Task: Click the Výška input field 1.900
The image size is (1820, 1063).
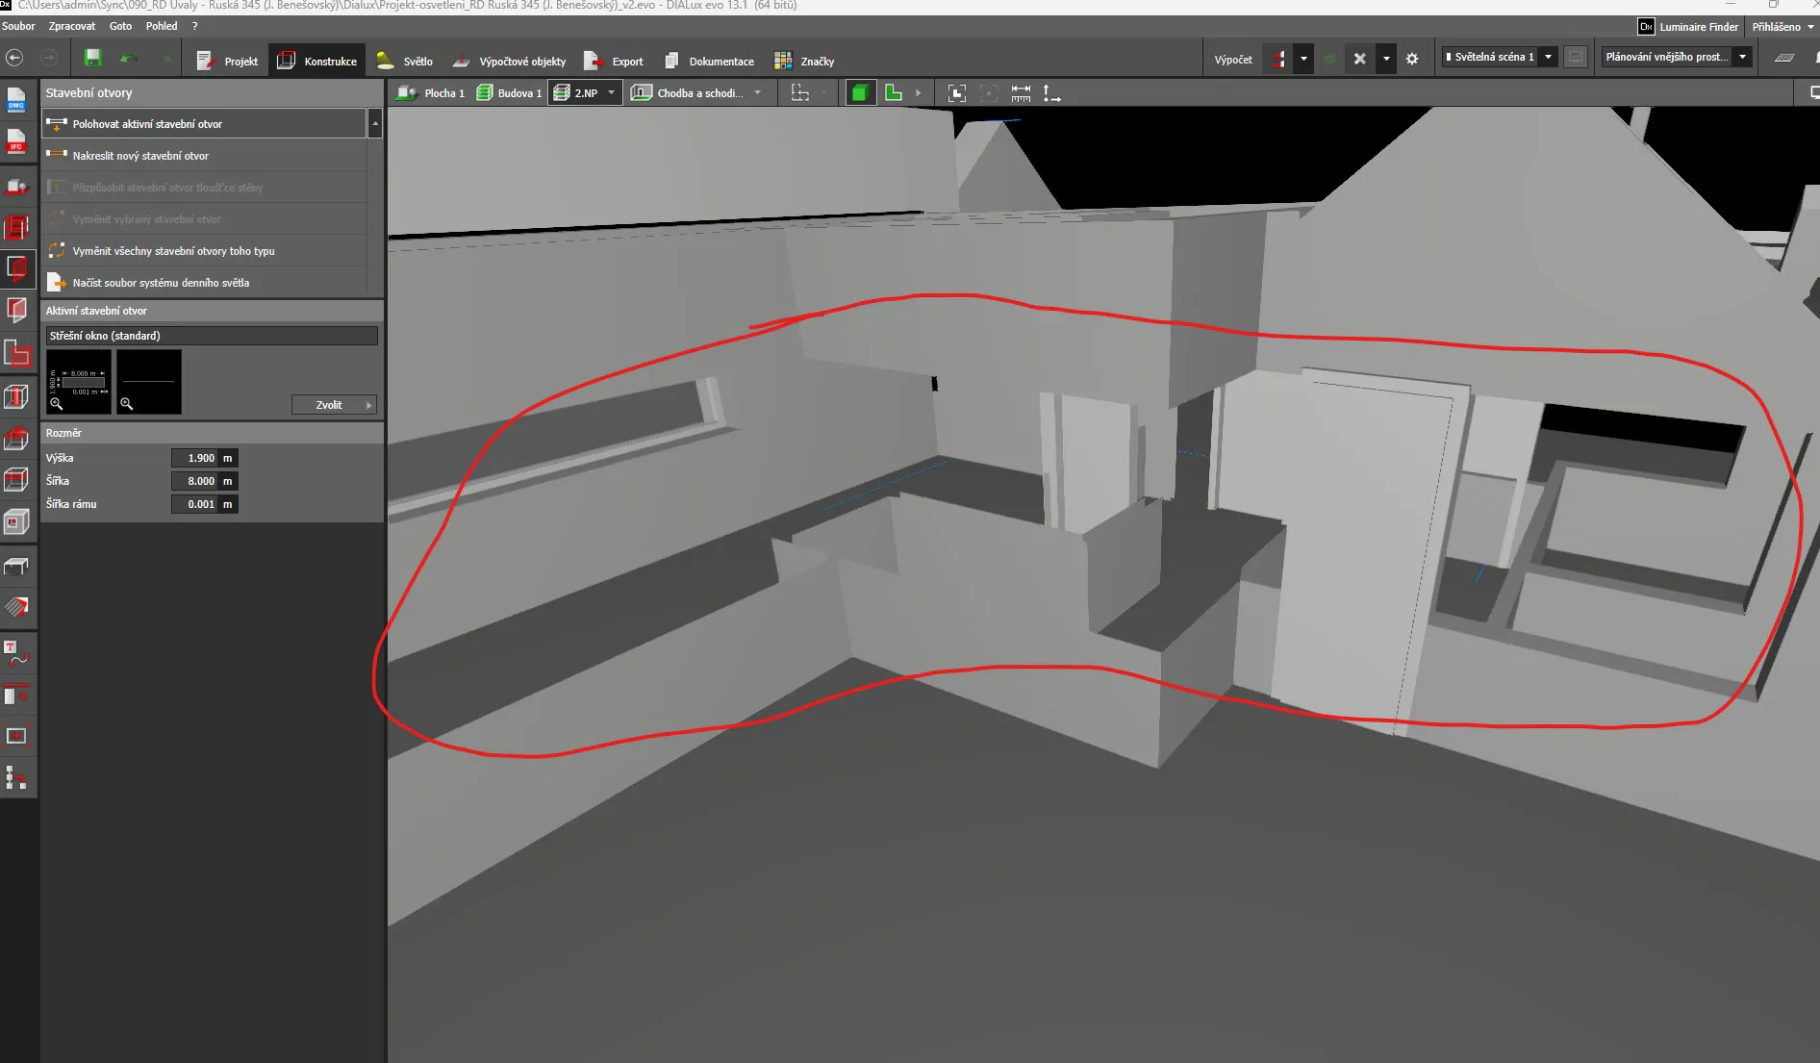Action: pos(194,458)
